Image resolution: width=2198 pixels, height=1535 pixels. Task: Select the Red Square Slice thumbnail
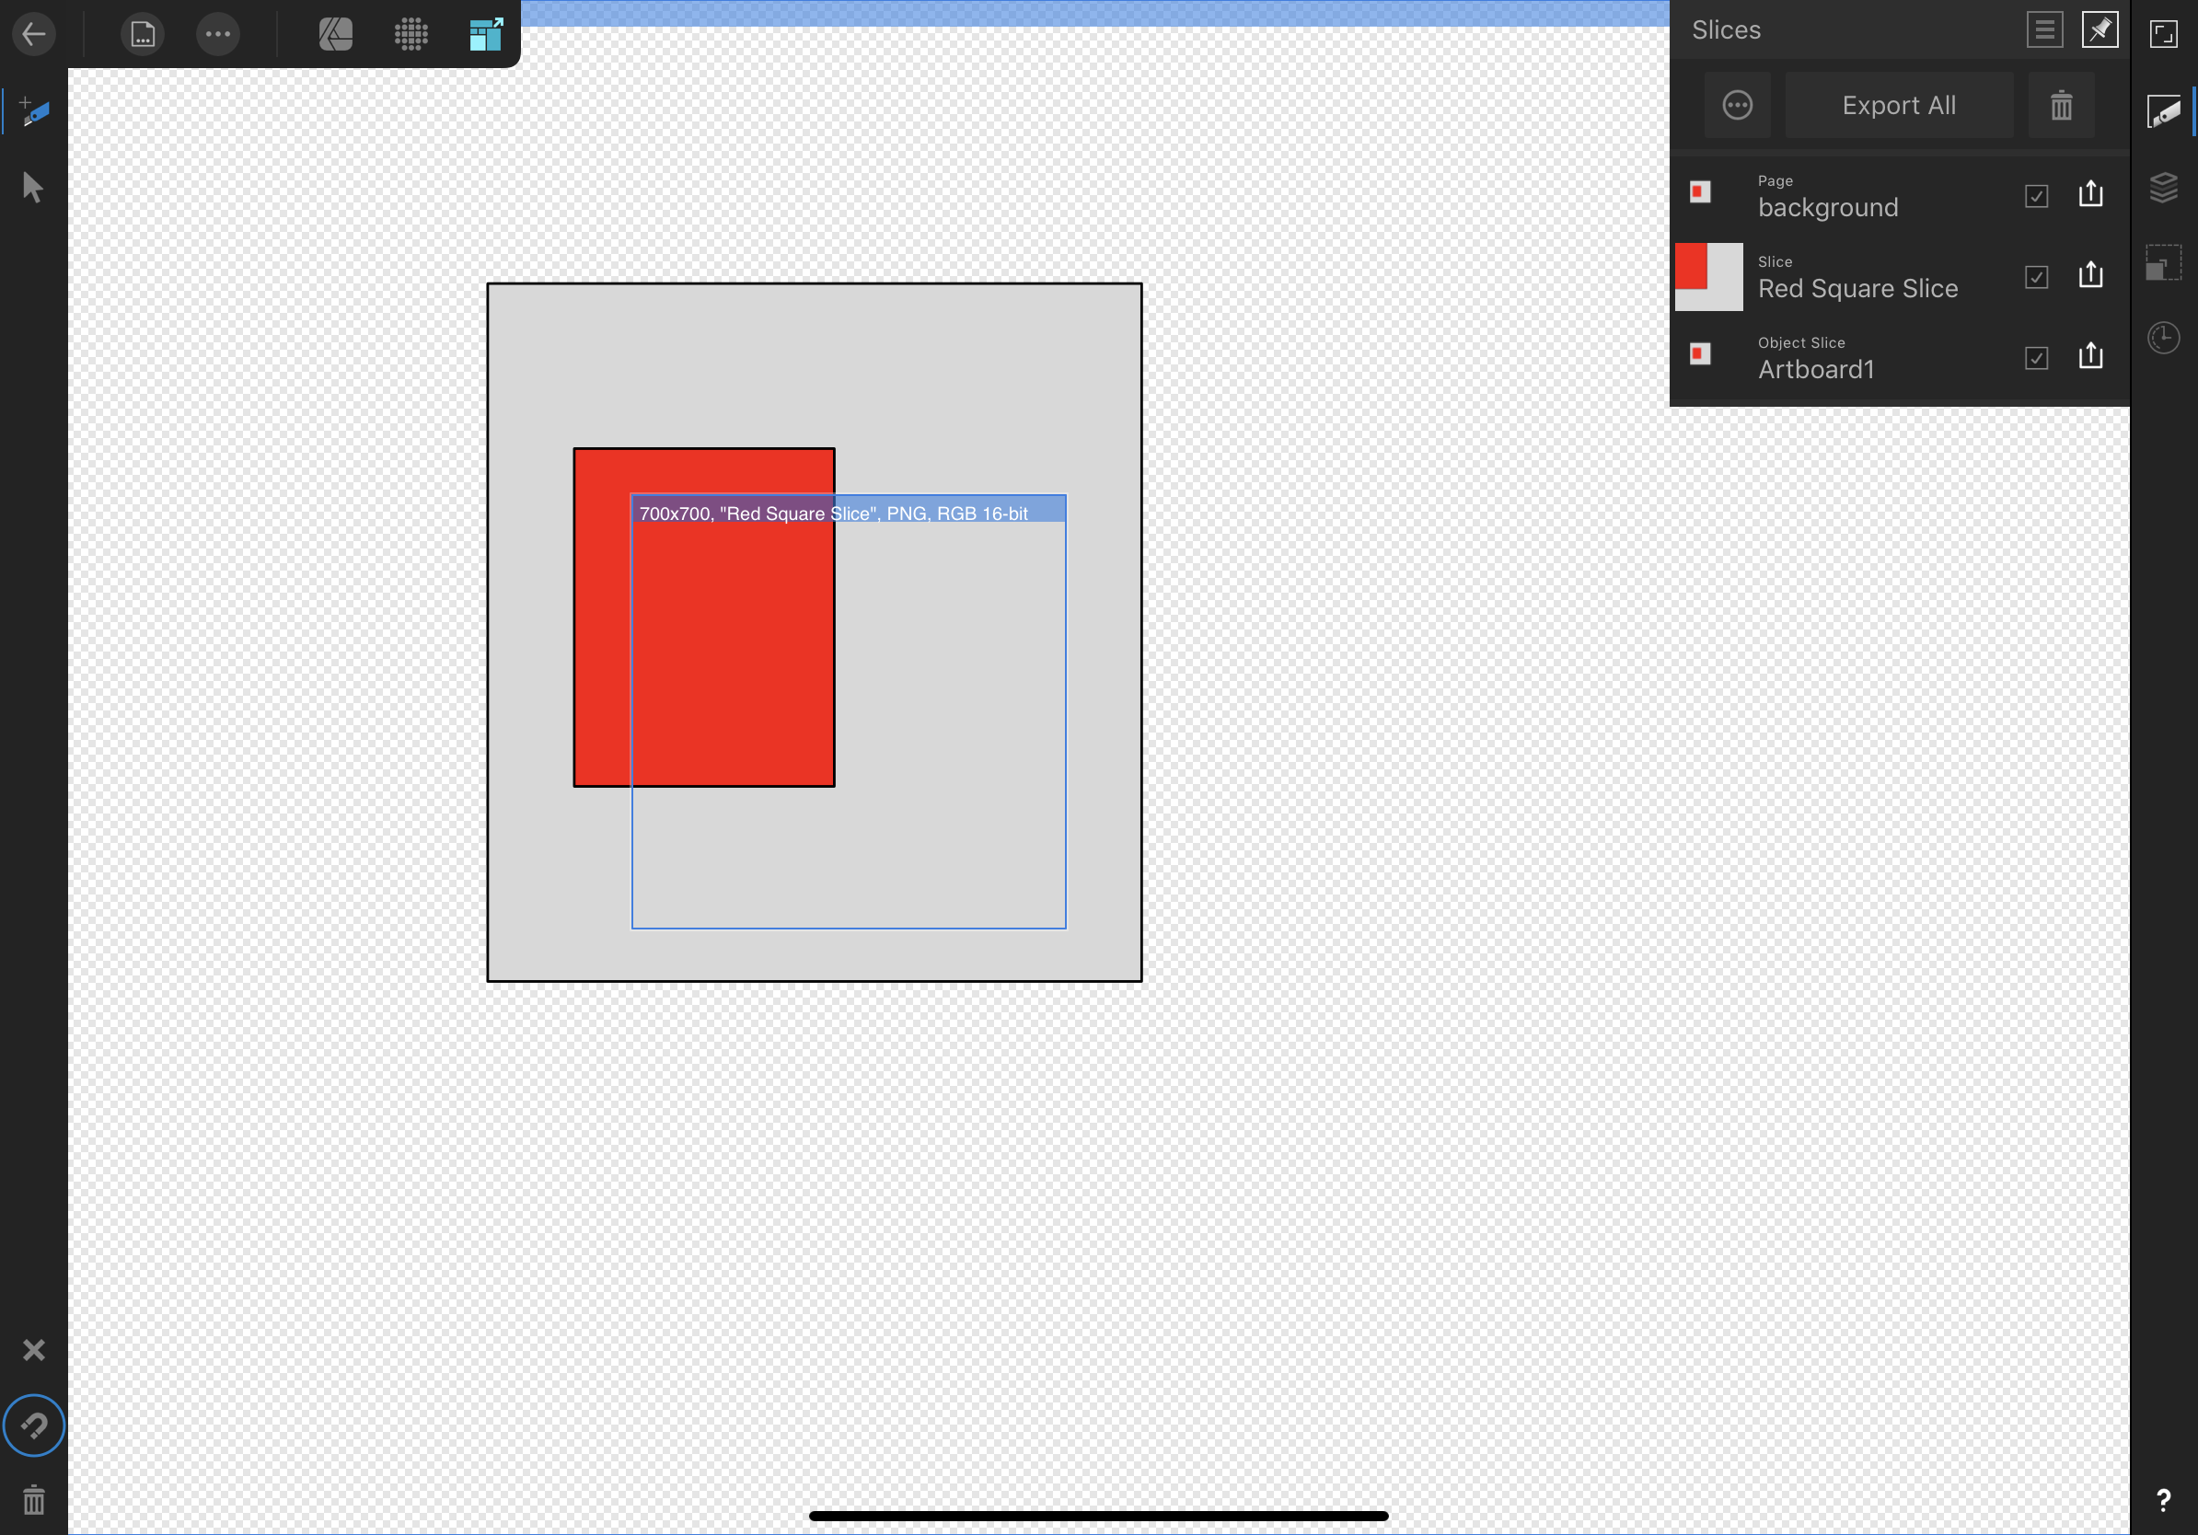click(x=1709, y=277)
